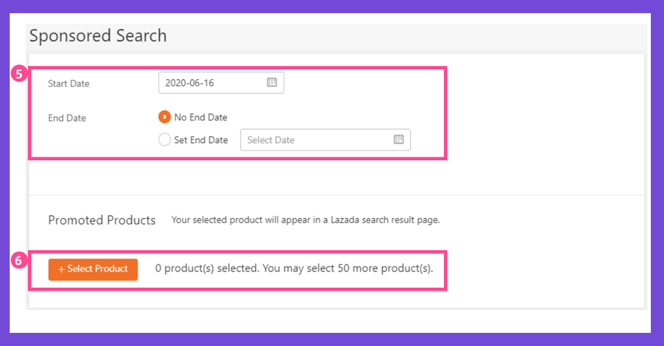Click the No End Date option label
This screenshot has height=346, width=664.
(201, 117)
